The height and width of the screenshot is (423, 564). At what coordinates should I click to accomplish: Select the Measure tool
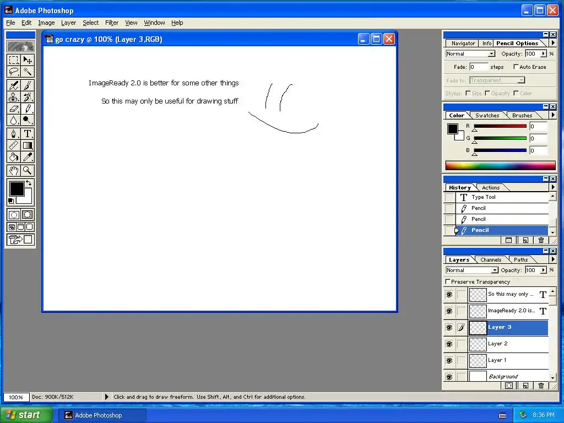pos(14,145)
